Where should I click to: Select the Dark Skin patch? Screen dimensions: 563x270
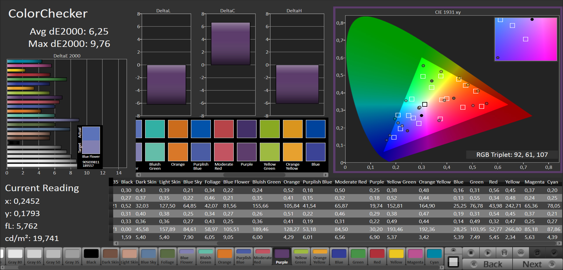[x=110, y=257]
